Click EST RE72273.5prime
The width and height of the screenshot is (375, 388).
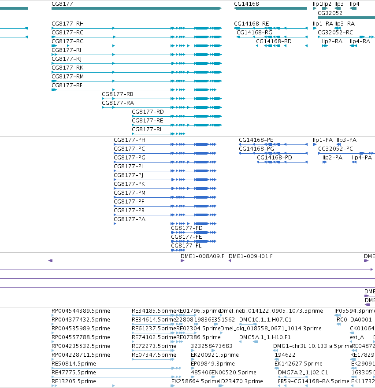[154, 346]
